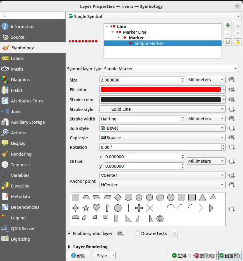Open Stroke style Solid Line dropdown

tap(162, 109)
